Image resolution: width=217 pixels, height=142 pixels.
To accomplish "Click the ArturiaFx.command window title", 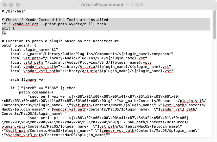I will pos(102,4).
